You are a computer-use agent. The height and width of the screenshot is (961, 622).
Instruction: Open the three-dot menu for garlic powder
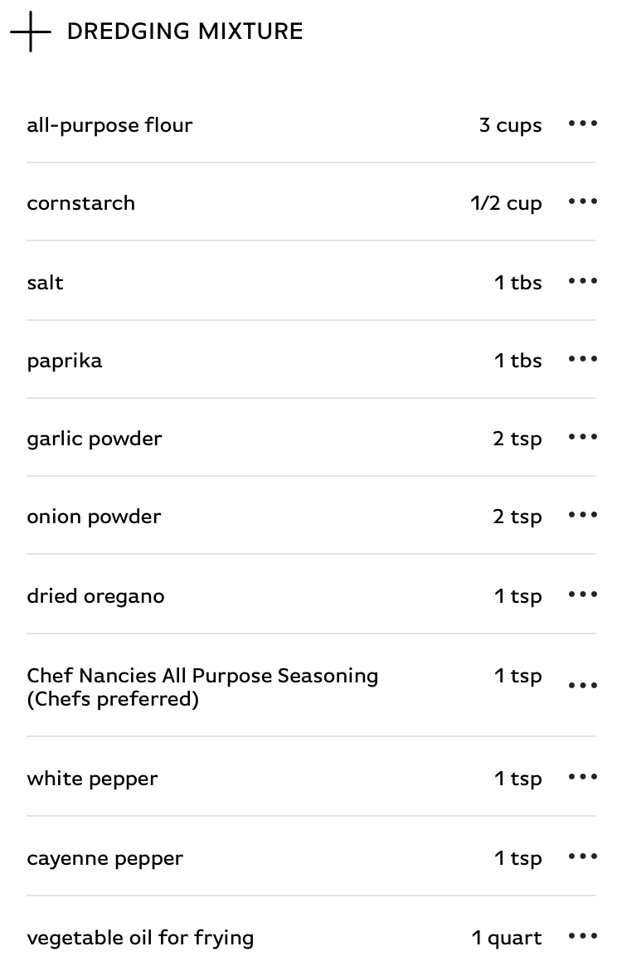583,437
